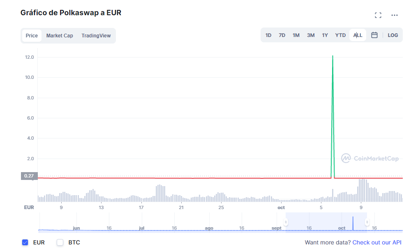The height and width of the screenshot is (251, 411).
Task: Enable the BTC currency checkbox
Action: [60, 242]
